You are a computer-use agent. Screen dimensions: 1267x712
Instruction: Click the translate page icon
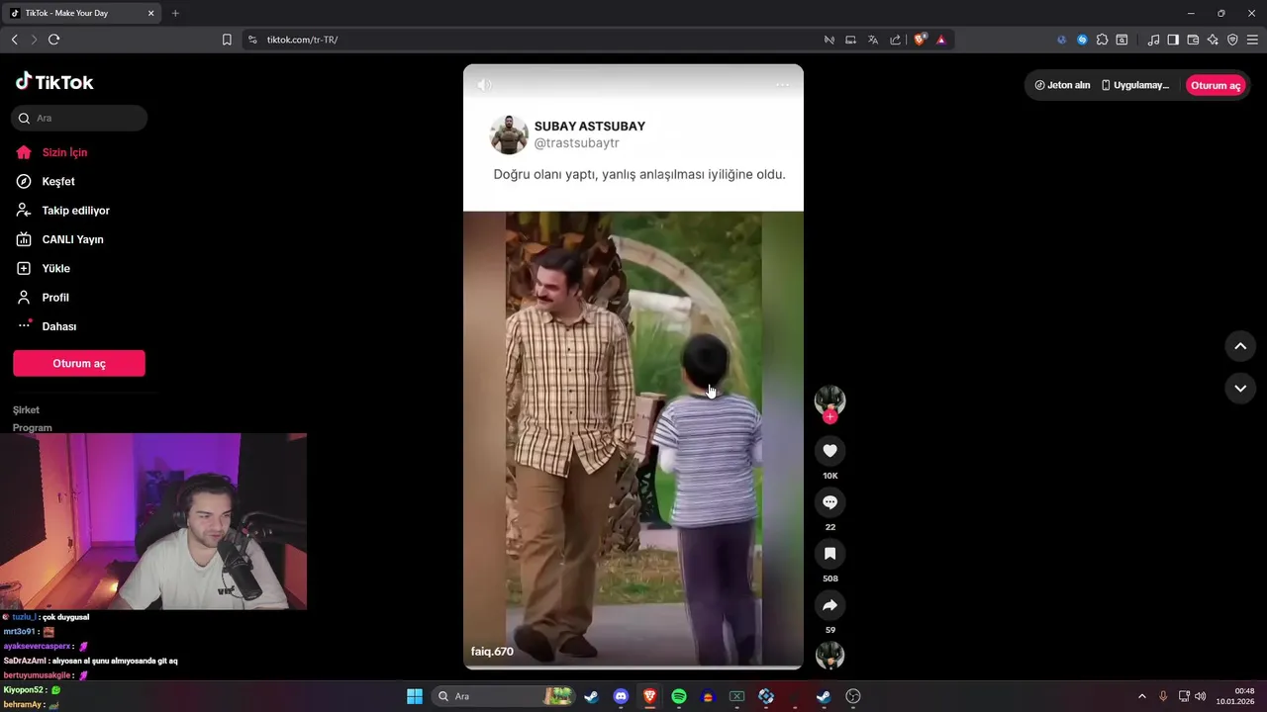click(x=873, y=40)
